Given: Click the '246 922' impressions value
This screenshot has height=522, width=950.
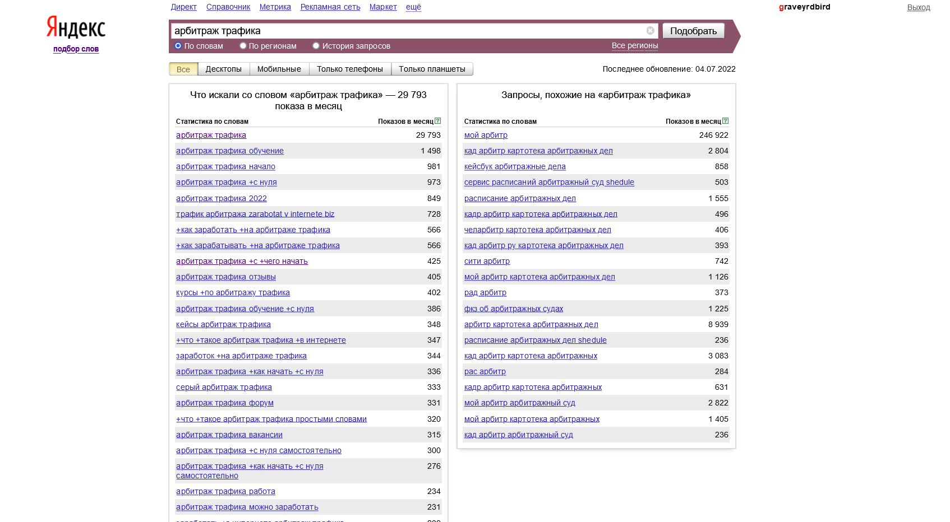Looking at the screenshot, I should coord(714,135).
